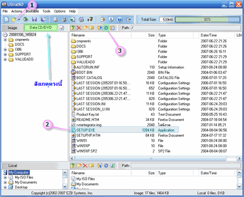Create a new image with the New toolbar icon
The height and width of the screenshot is (197, 244).
[x=7, y=20]
